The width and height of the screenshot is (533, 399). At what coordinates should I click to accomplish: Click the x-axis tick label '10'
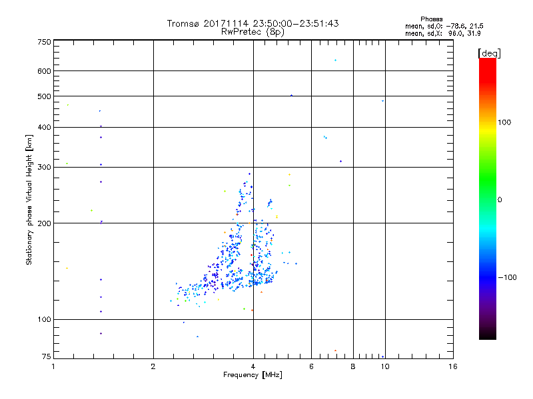pyautogui.click(x=385, y=366)
